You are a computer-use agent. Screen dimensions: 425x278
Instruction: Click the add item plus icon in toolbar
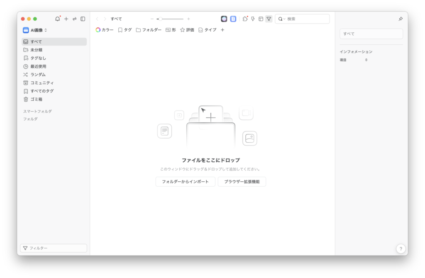[66, 19]
